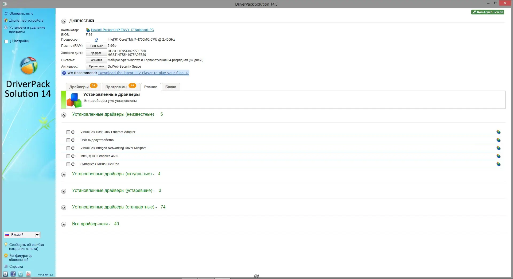The height and width of the screenshot is (279, 513).
Task: Click the Тест ОЗУ button
Action: click(x=96, y=46)
